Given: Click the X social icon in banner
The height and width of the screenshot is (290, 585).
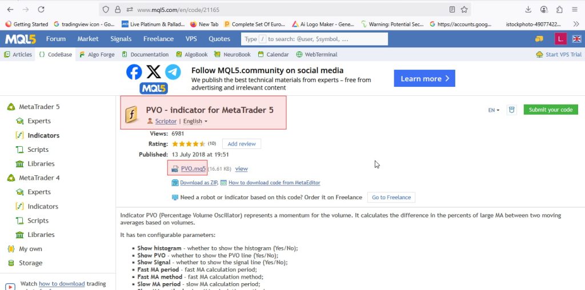Looking at the screenshot, I should pyautogui.click(x=154, y=72).
